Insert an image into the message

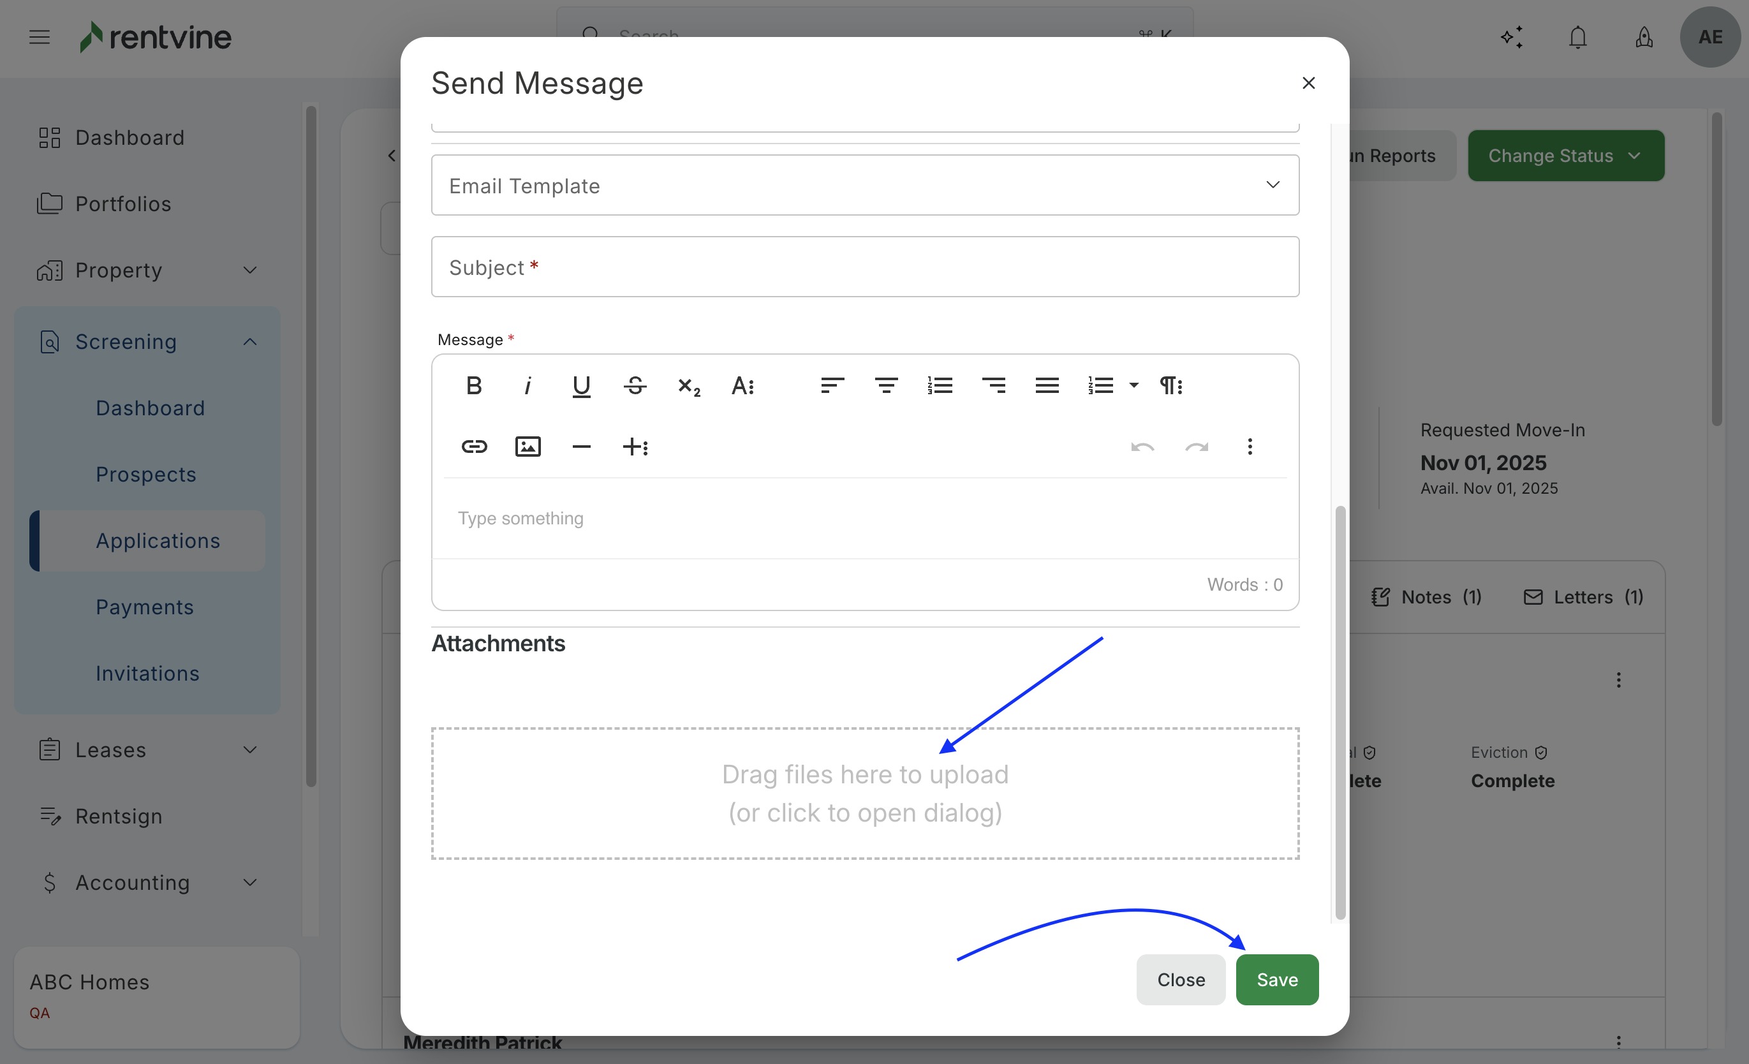[x=528, y=447]
